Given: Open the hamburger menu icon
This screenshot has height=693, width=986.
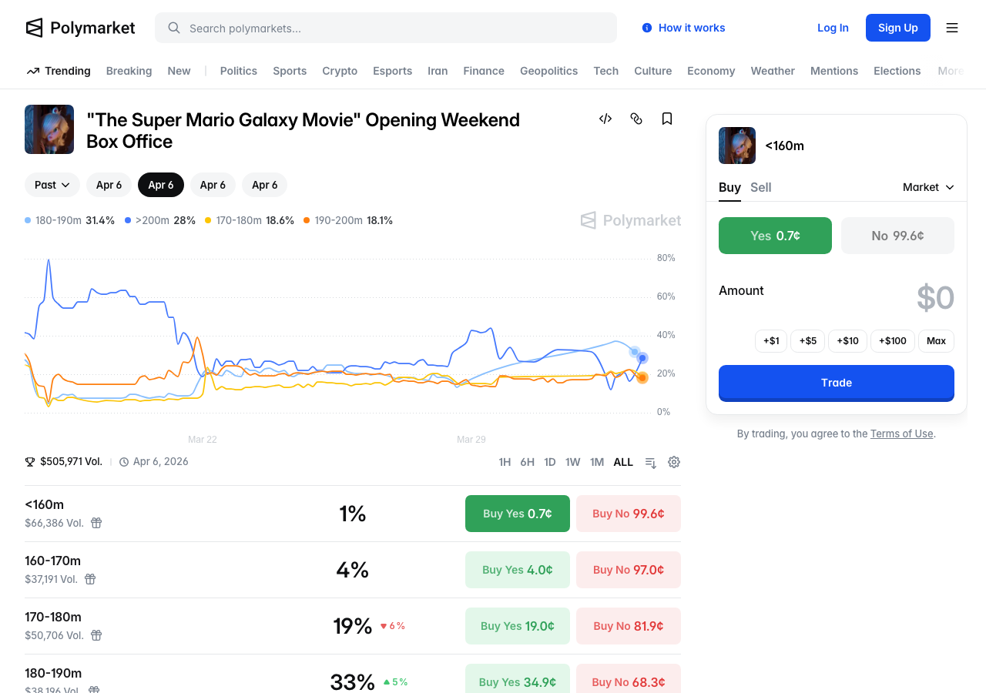Looking at the screenshot, I should click(x=952, y=28).
